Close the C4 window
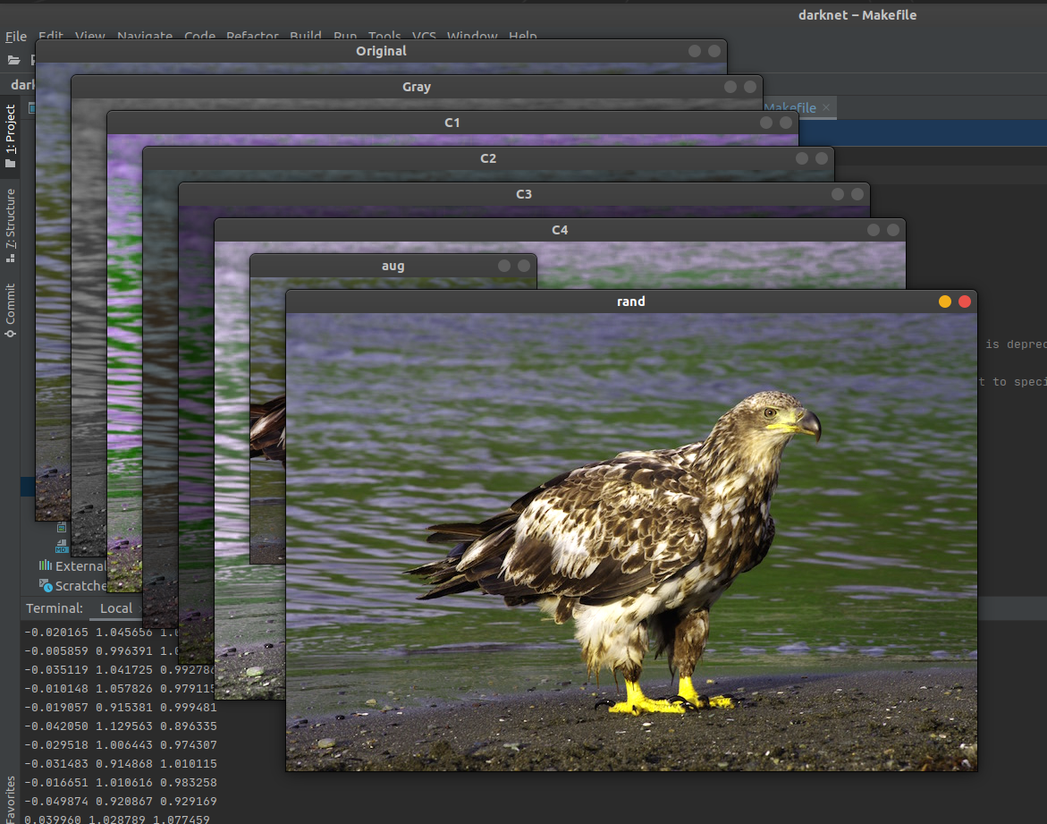 892,230
